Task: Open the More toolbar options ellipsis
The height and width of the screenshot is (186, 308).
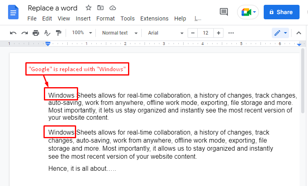Action: click(x=231, y=33)
